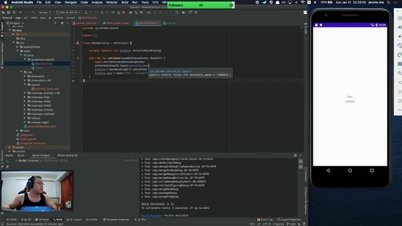Image resolution: width=402 pixels, height=226 pixels.
Task: Open Build panel gear settings
Action: click(x=295, y=155)
